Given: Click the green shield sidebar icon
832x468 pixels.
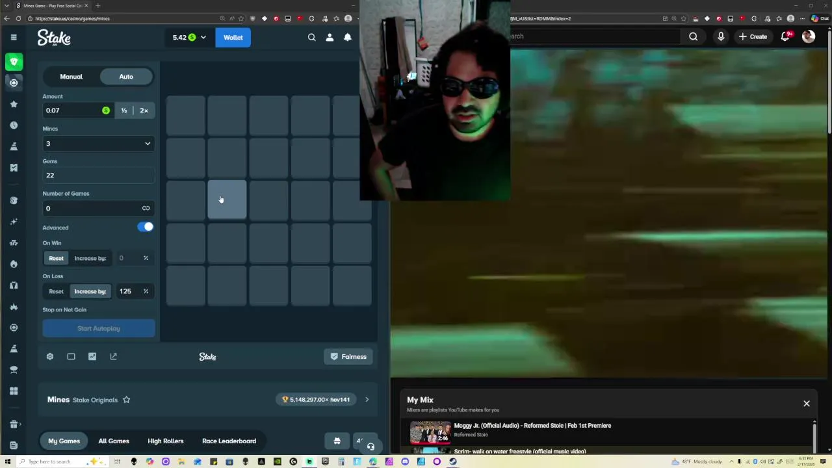Looking at the screenshot, I should (x=14, y=62).
